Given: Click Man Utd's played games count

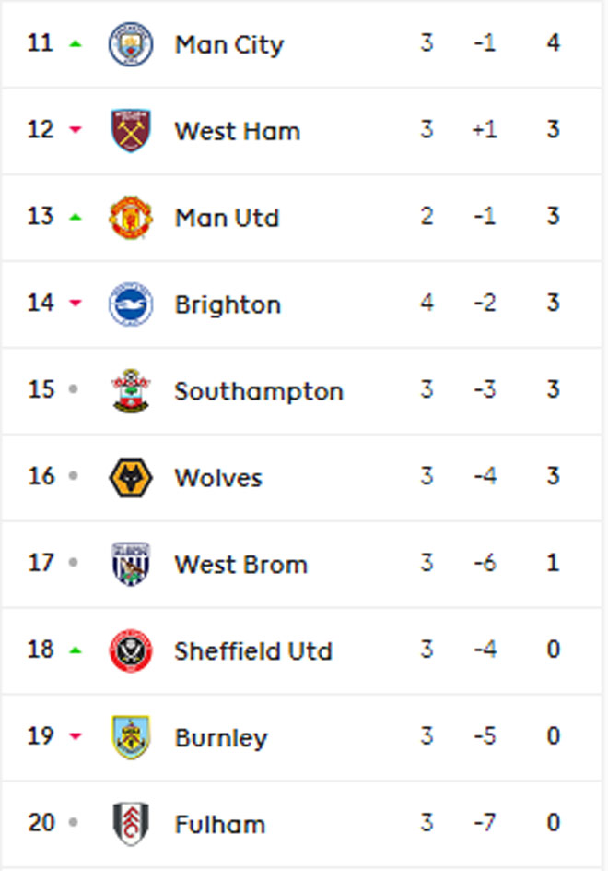Looking at the screenshot, I should pyautogui.click(x=427, y=217).
